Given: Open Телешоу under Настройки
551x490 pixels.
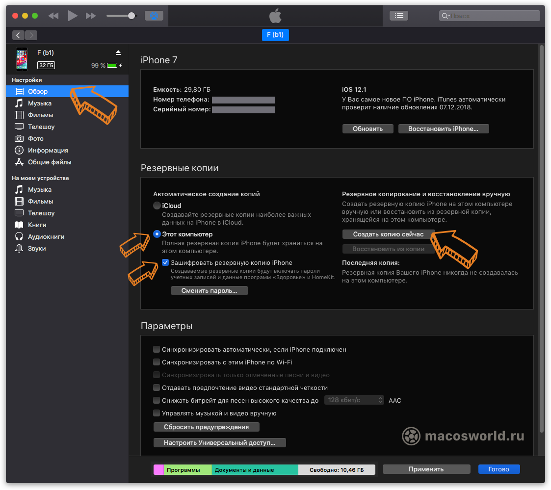Looking at the screenshot, I should click(67, 127).
